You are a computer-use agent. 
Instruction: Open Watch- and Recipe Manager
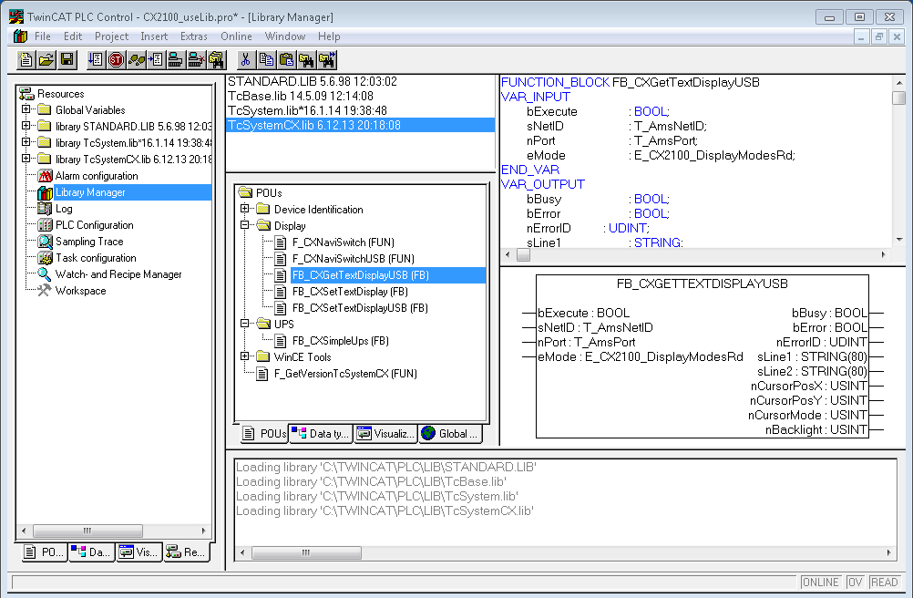tap(118, 274)
